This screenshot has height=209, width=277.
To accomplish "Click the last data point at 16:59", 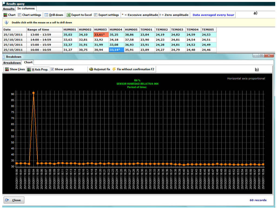I will tap(263, 164).
